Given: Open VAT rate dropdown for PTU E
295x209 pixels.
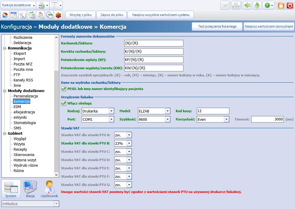Looking at the screenshot, I should coord(129,168).
